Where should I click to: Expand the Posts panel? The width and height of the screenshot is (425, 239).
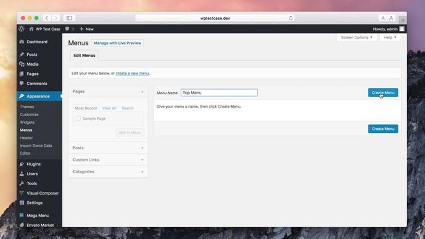[x=142, y=148]
